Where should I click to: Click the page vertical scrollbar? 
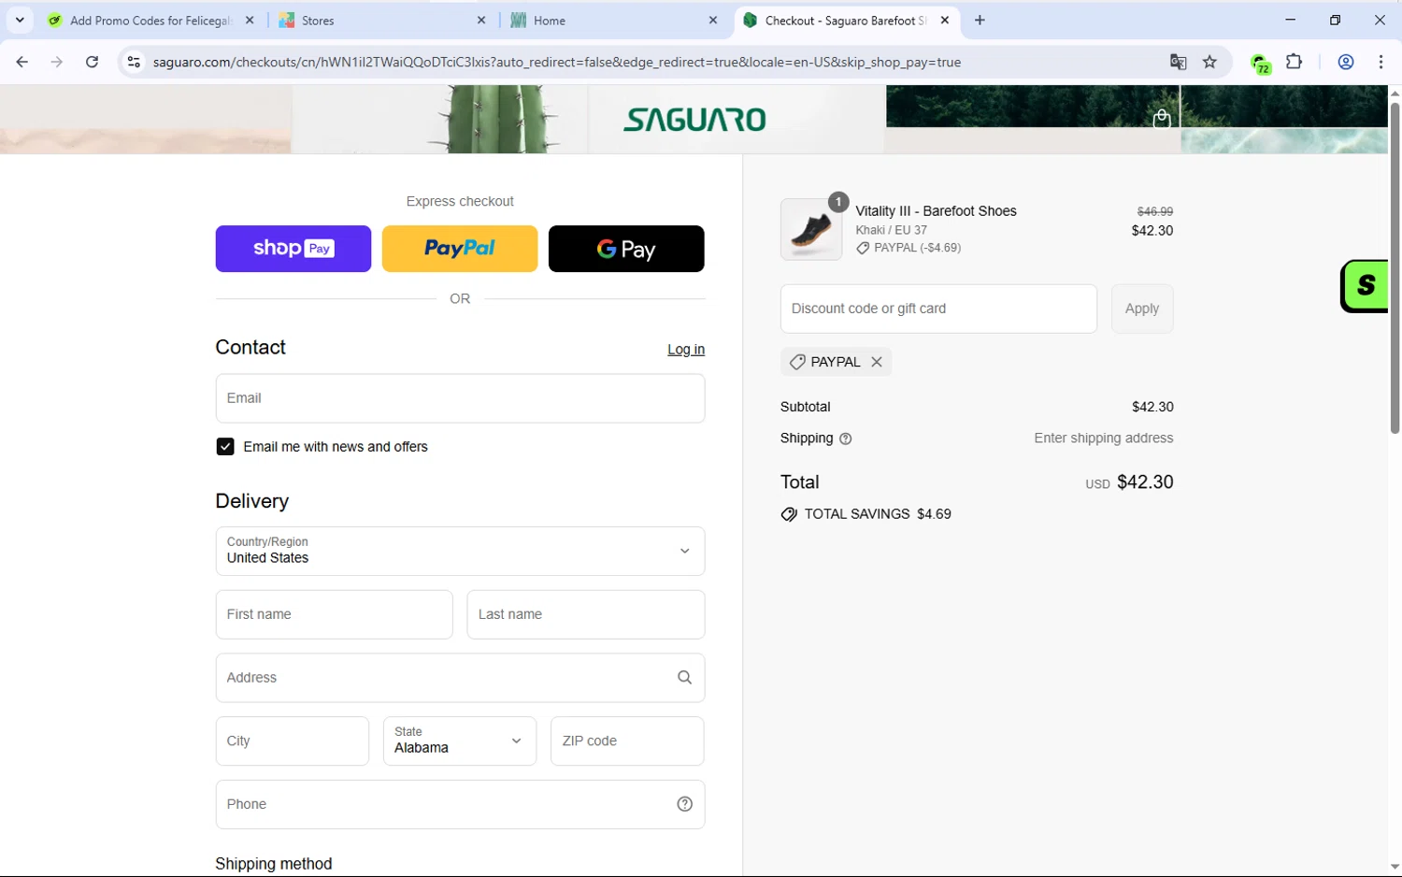(1395, 269)
